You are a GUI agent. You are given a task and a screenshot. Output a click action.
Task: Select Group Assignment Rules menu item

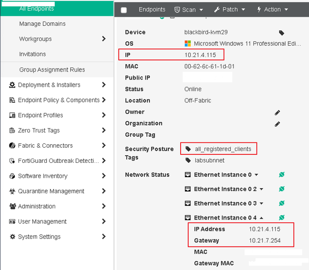click(52, 70)
